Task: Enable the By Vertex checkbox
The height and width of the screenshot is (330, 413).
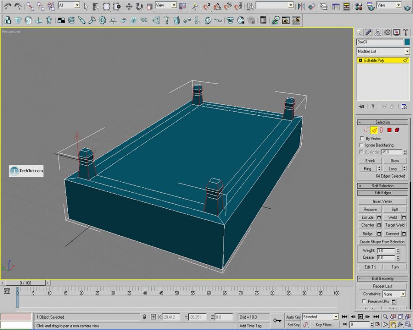Action: [362, 138]
